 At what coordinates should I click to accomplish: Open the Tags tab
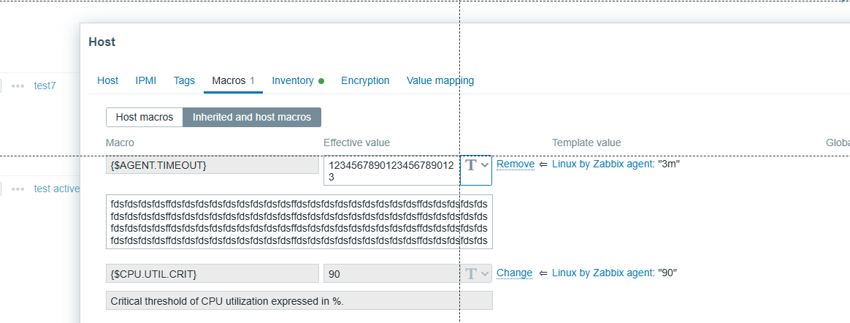pyautogui.click(x=184, y=80)
